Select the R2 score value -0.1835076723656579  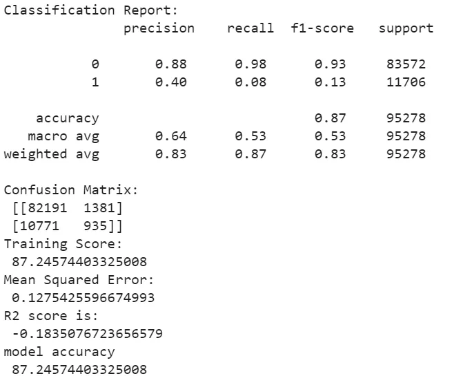(83, 334)
